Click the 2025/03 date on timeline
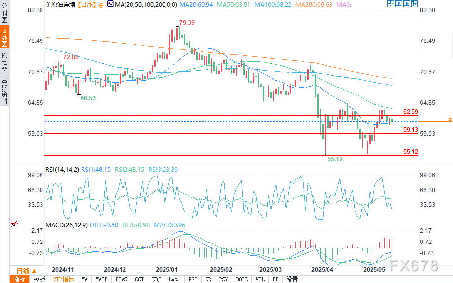This screenshot has width=453, height=283. coord(270,270)
